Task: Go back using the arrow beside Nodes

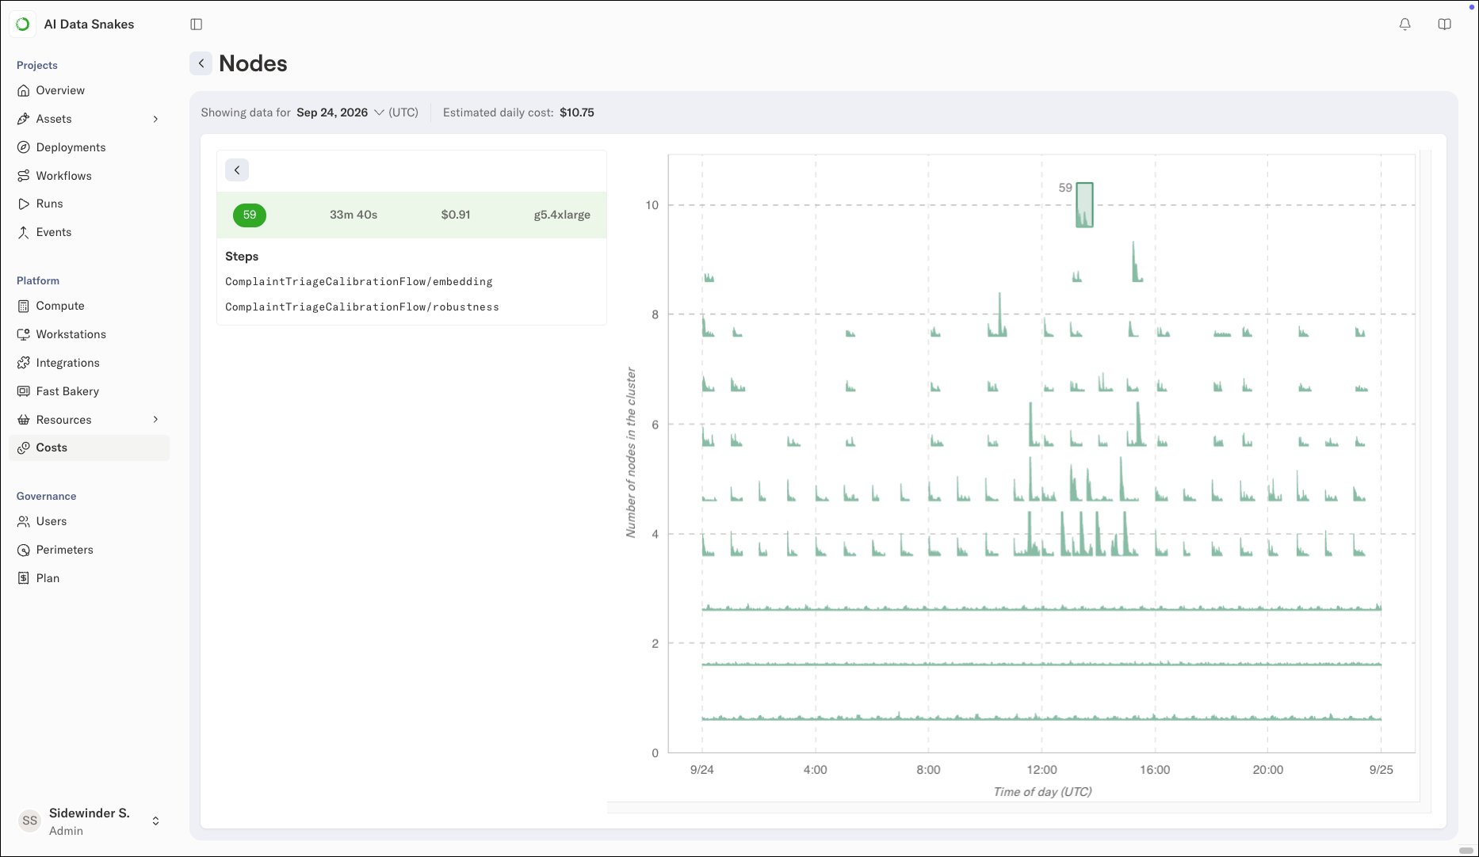Action: (201, 63)
